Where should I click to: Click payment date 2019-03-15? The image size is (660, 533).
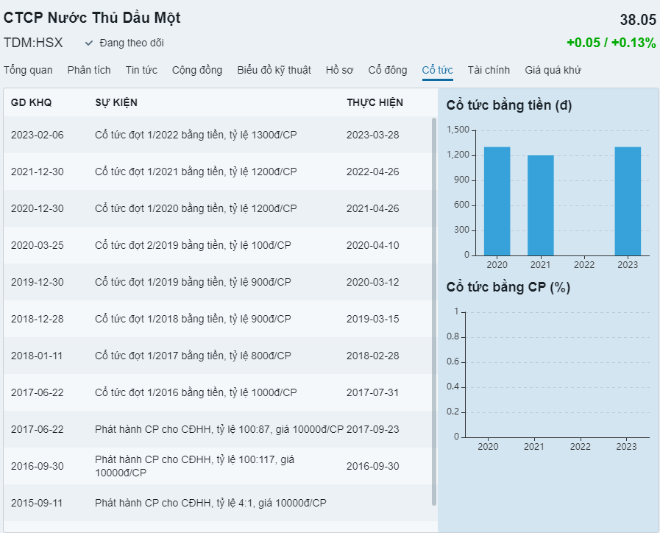click(x=372, y=319)
